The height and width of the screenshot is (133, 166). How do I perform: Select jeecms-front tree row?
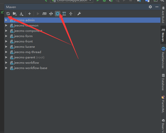point(82,41)
